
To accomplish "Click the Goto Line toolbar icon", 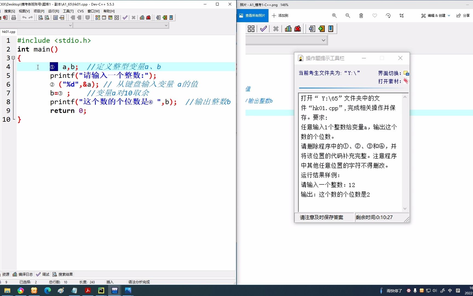I will coord(62,18).
